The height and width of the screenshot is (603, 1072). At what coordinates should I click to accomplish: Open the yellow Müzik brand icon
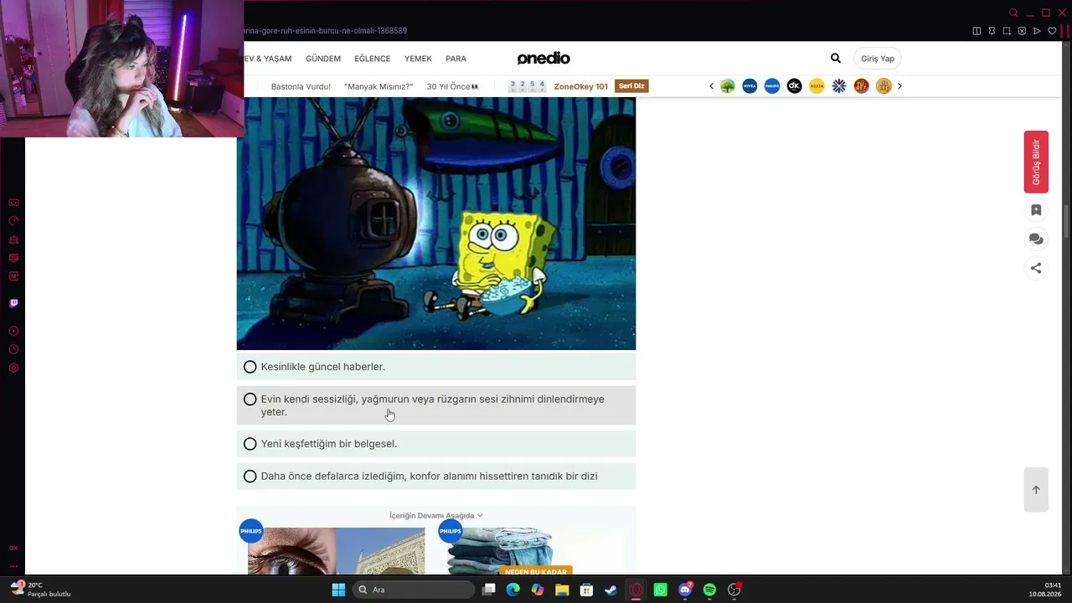pyautogui.click(x=817, y=86)
